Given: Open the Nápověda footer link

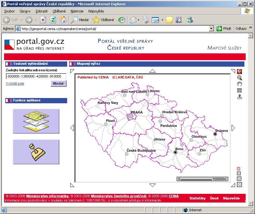Looking at the screenshot, I should tap(231, 198).
